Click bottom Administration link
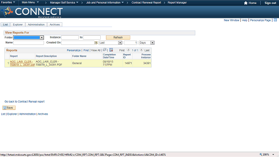Screen dimensions: 279x157 27,114
